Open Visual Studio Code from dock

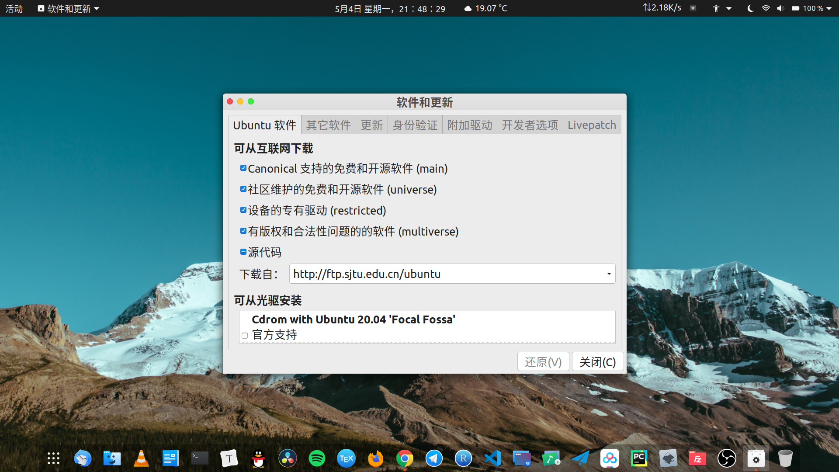click(x=492, y=458)
